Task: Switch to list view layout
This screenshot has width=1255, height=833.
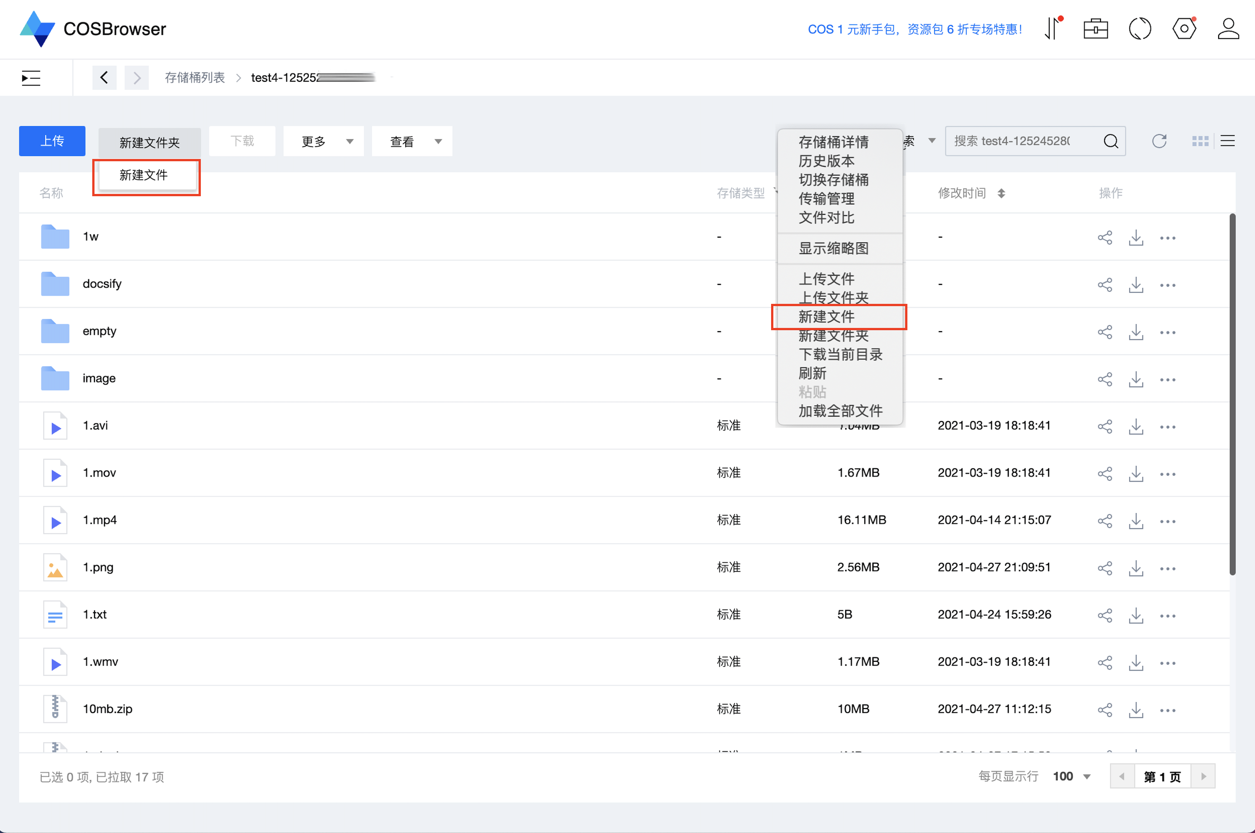Action: point(1227,141)
